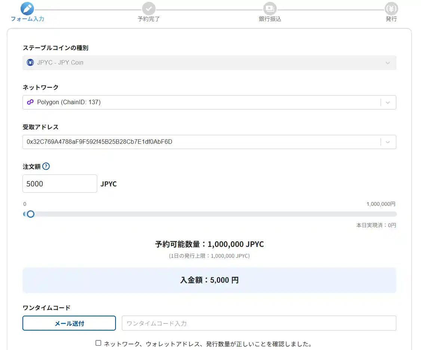Expand the 受取アドレス dropdown arrow

pos(388,142)
